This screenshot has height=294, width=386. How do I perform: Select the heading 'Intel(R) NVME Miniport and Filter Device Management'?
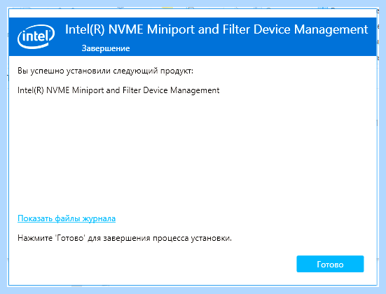tap(216, 29)
